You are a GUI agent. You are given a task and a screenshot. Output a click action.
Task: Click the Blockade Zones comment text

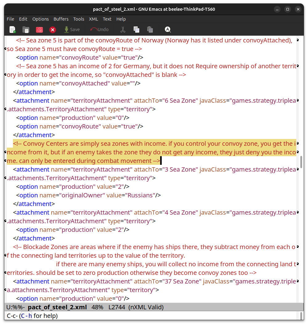point(152,260)
